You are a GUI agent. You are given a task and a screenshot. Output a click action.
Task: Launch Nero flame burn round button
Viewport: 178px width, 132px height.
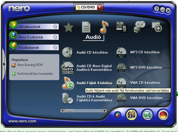tap(163, 115)
